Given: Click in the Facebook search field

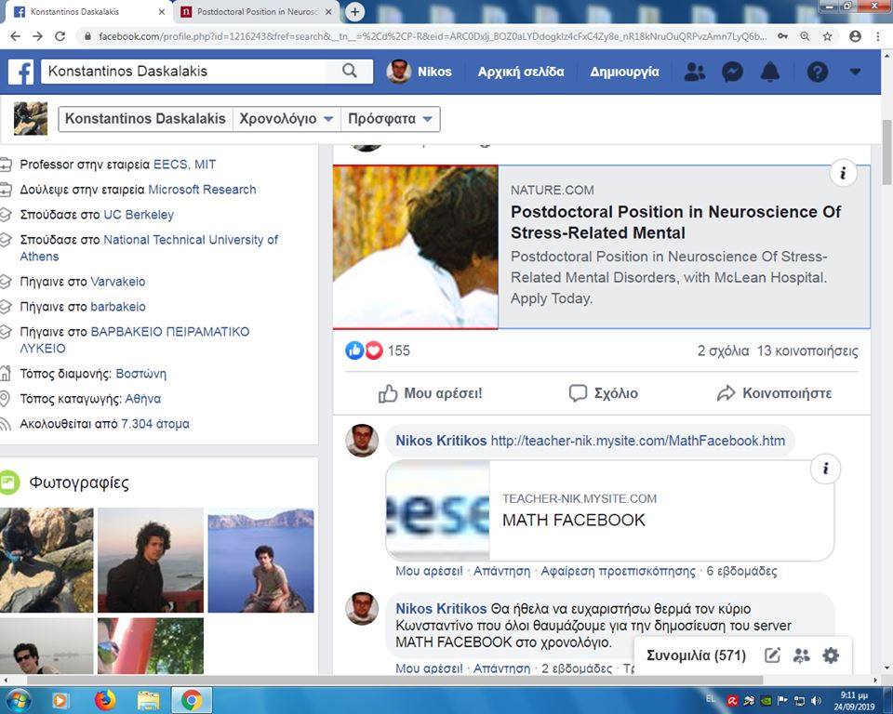Looking at the screenshot, I should 183,72.
